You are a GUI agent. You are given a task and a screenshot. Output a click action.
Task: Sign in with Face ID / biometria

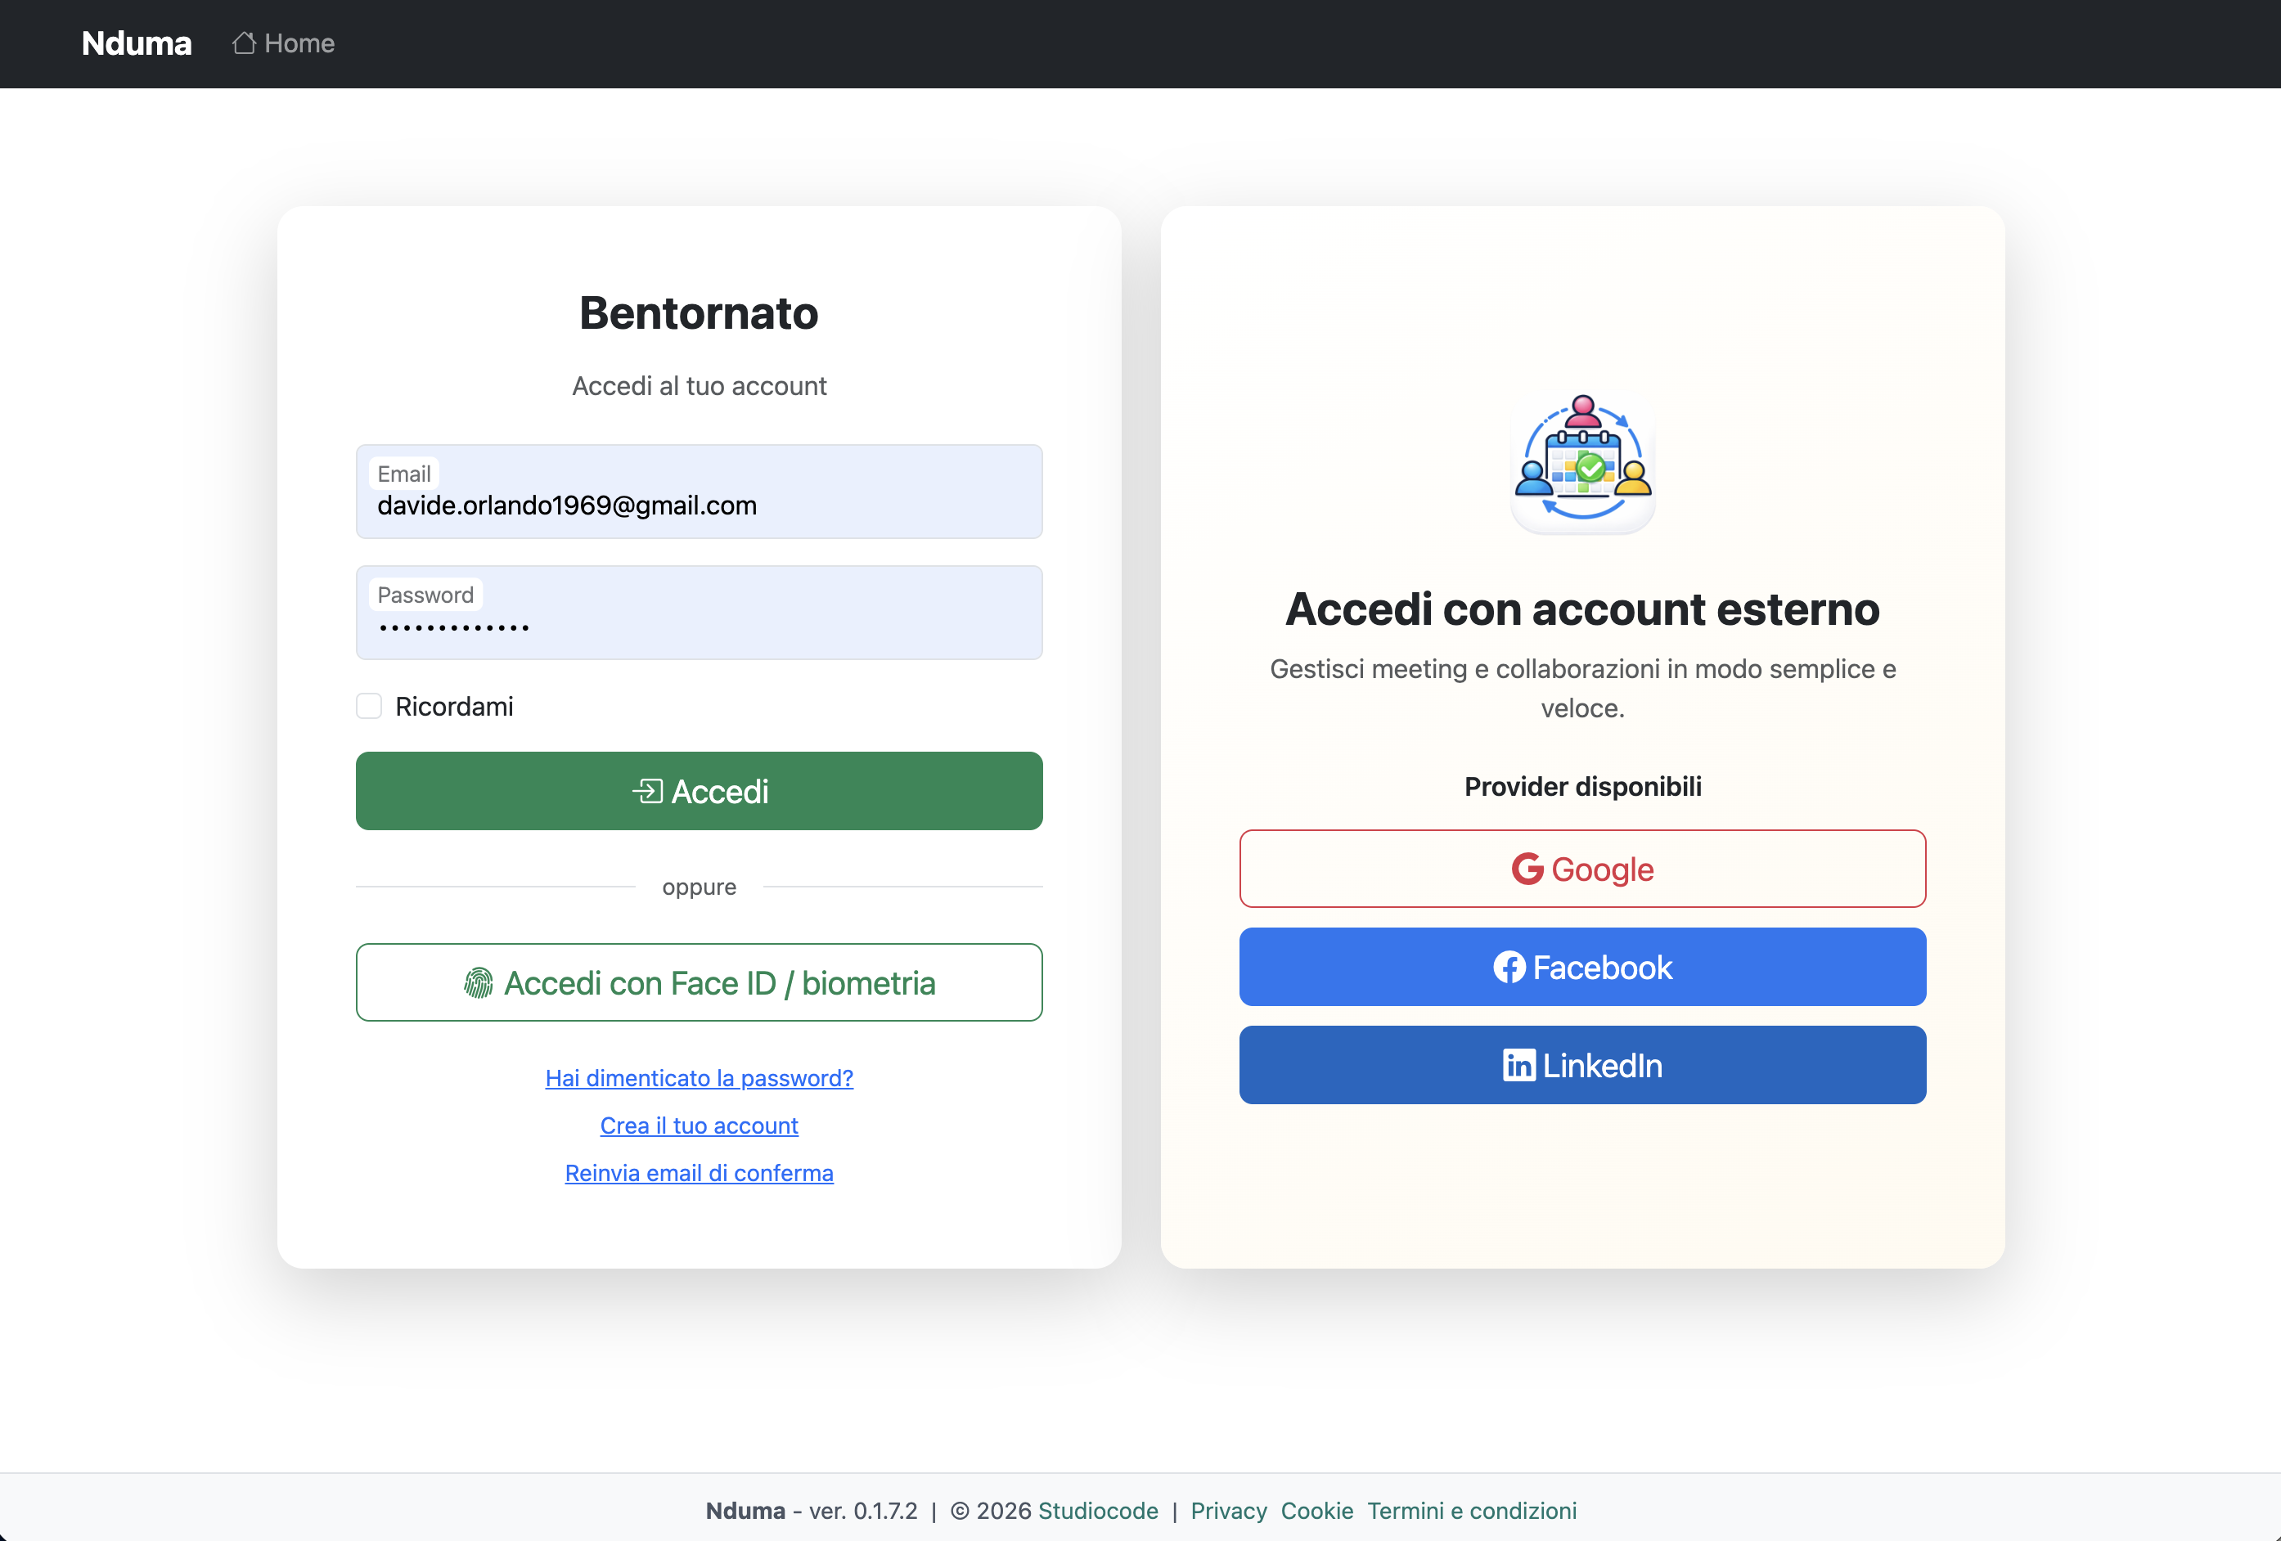click(699, 982)
